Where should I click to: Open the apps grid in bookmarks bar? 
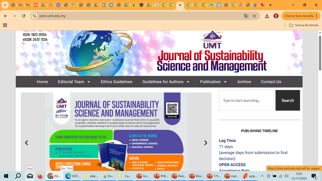[5, 25]
